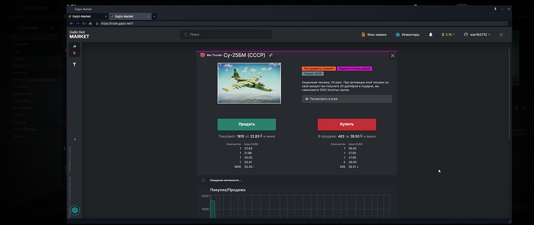This screenshot has width=534, height=225.
Task: Click the lock icon in address bar
Action: tap(97, 24)
